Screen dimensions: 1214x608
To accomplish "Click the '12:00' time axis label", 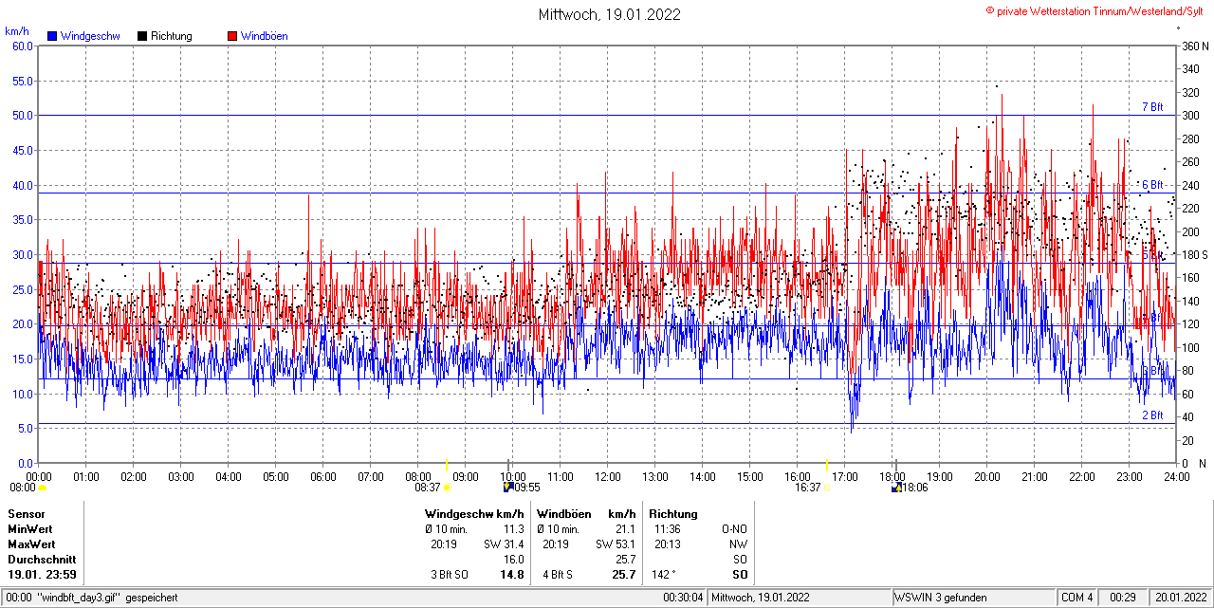I will pyautogui.click(x=608, y=476).
